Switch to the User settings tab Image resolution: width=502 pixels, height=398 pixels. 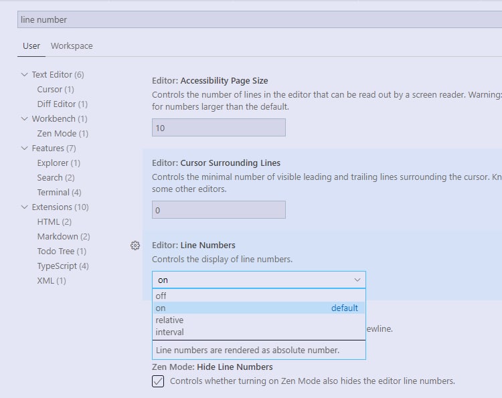31,45
